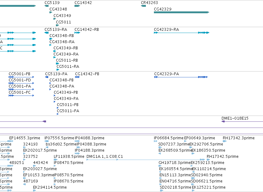
Task: Select transcript CG5011-RA
Action: [58, 70]
